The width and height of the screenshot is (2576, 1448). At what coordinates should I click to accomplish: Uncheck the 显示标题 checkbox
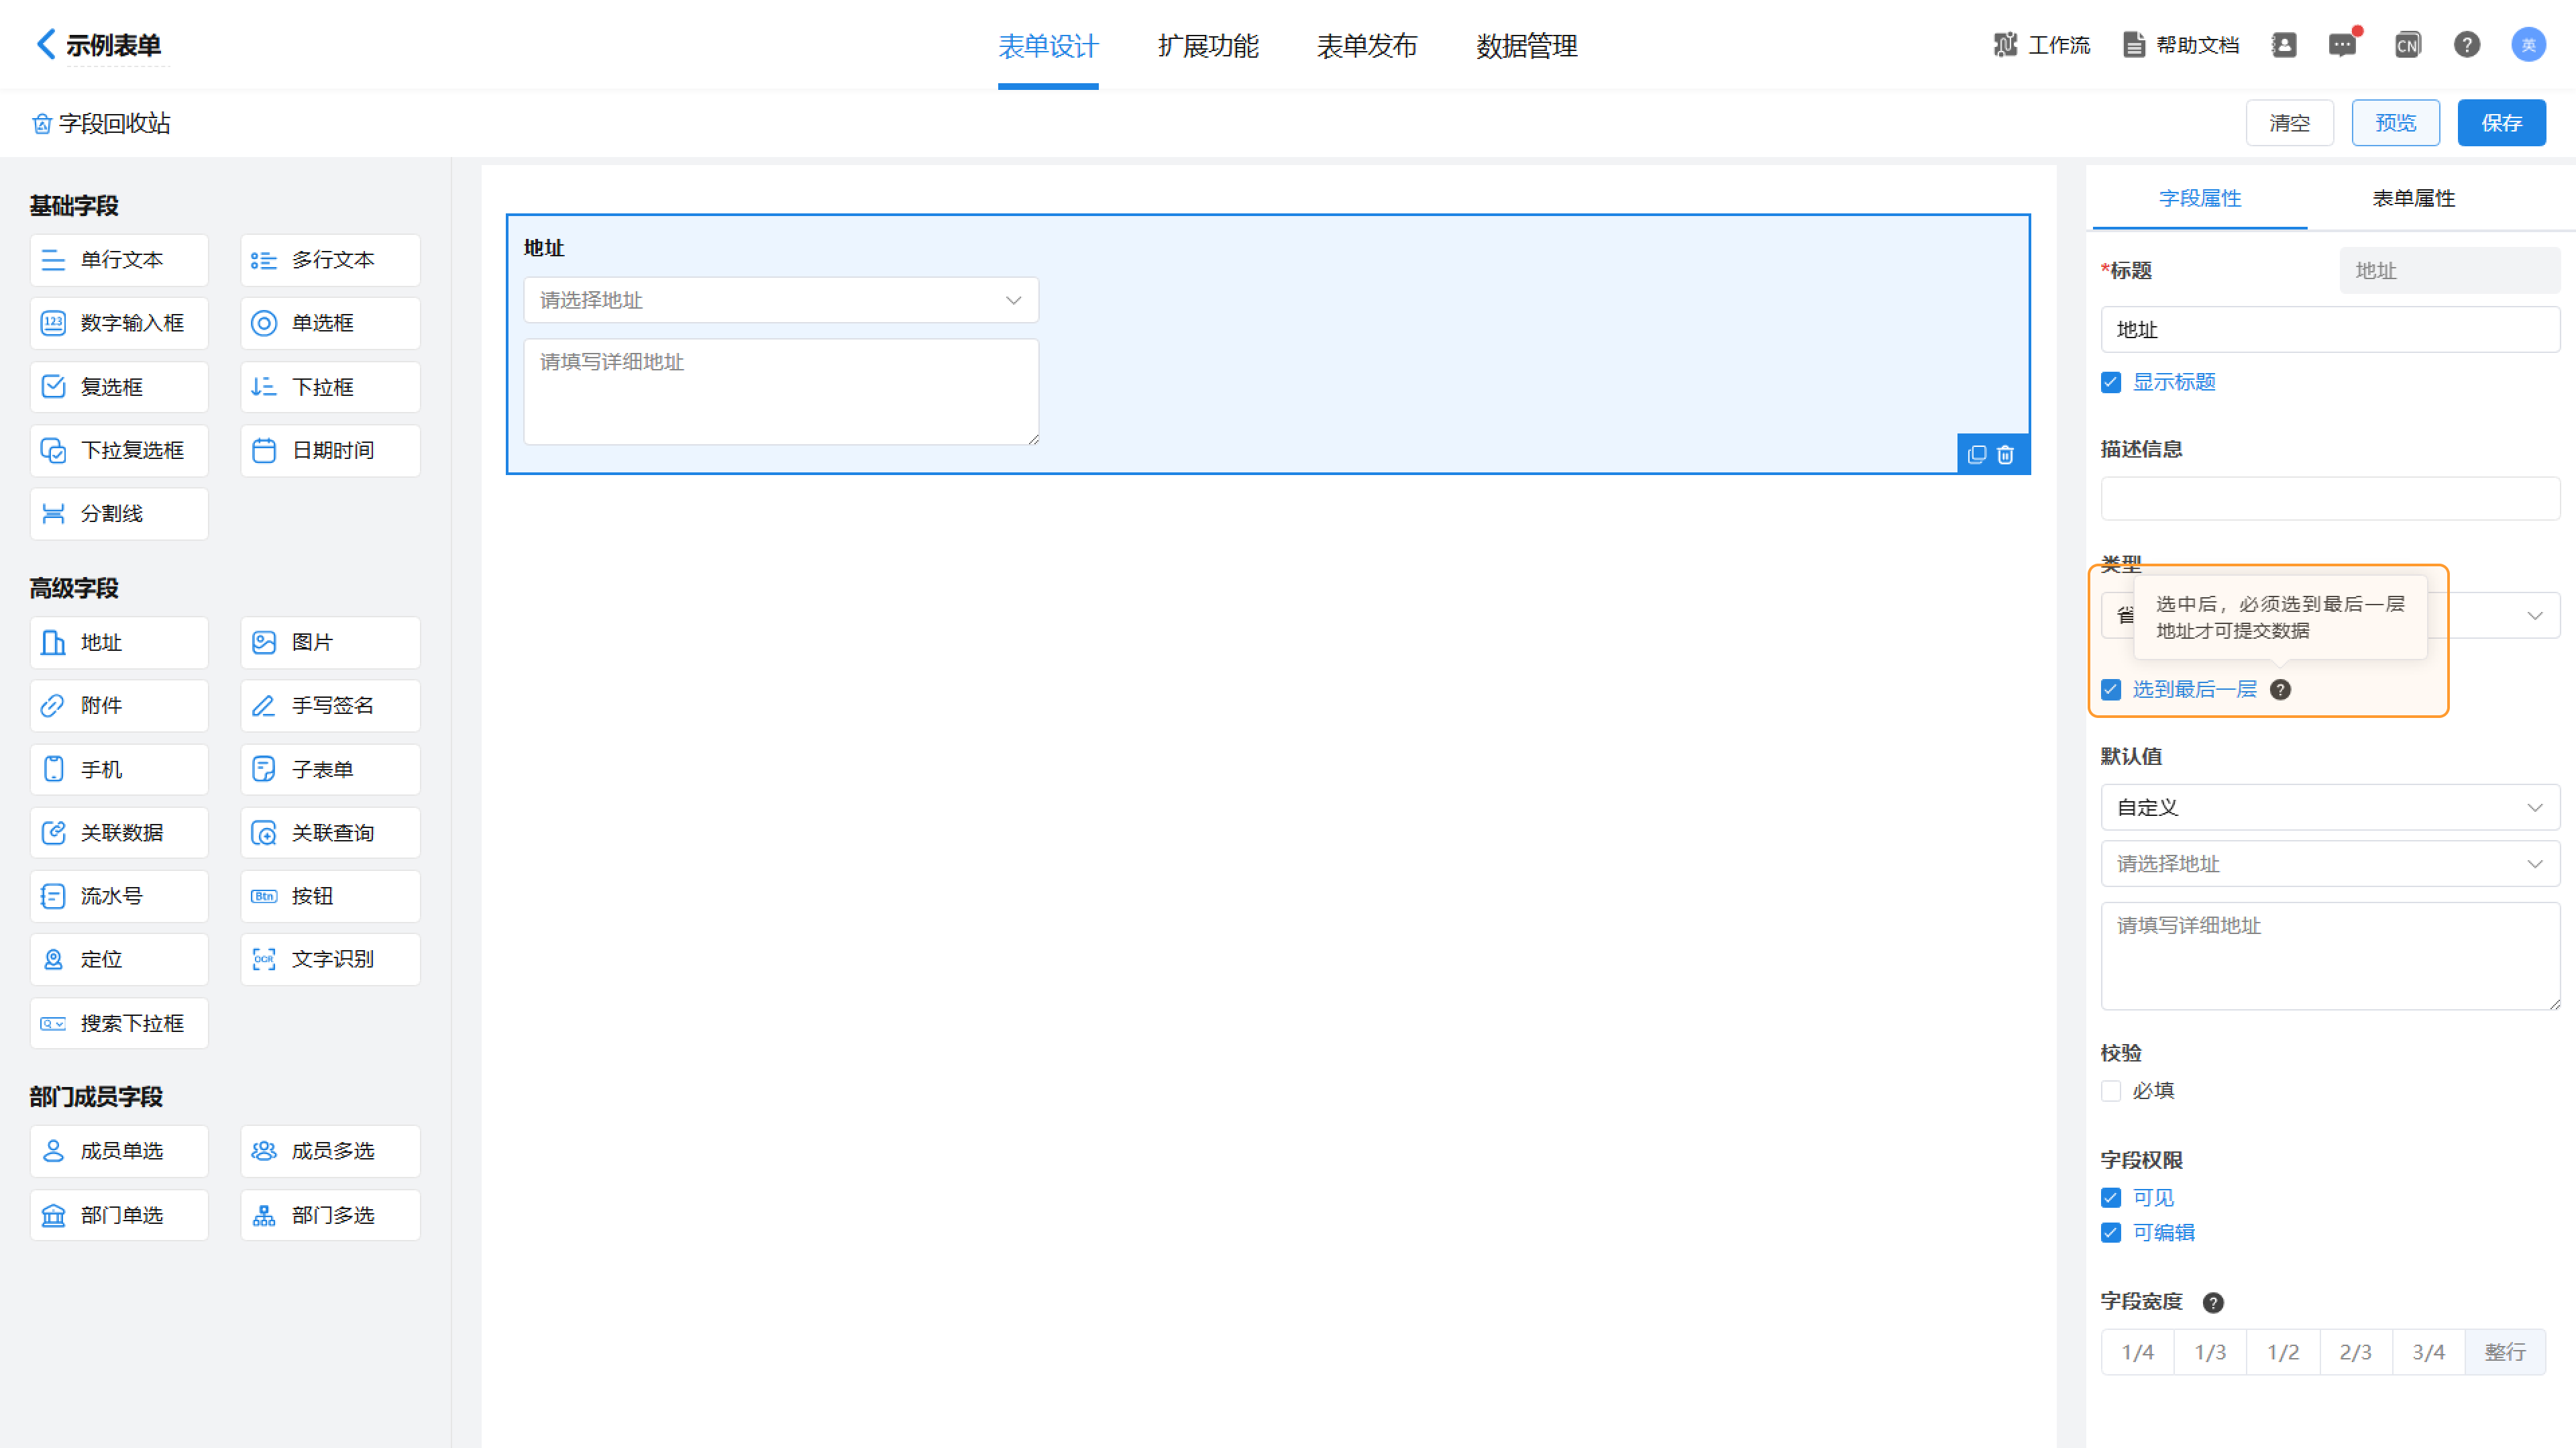point(2111,382)
